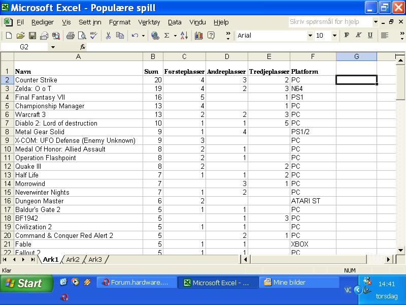This screenshot has height=305, width=406.
Task: Click Microsoft Excel taskbar button
Action: 218,283
